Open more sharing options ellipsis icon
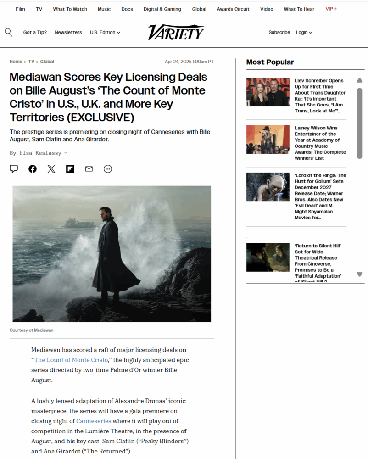The height and width of the screenshot is (459, 368). click(x=108, y=169)
